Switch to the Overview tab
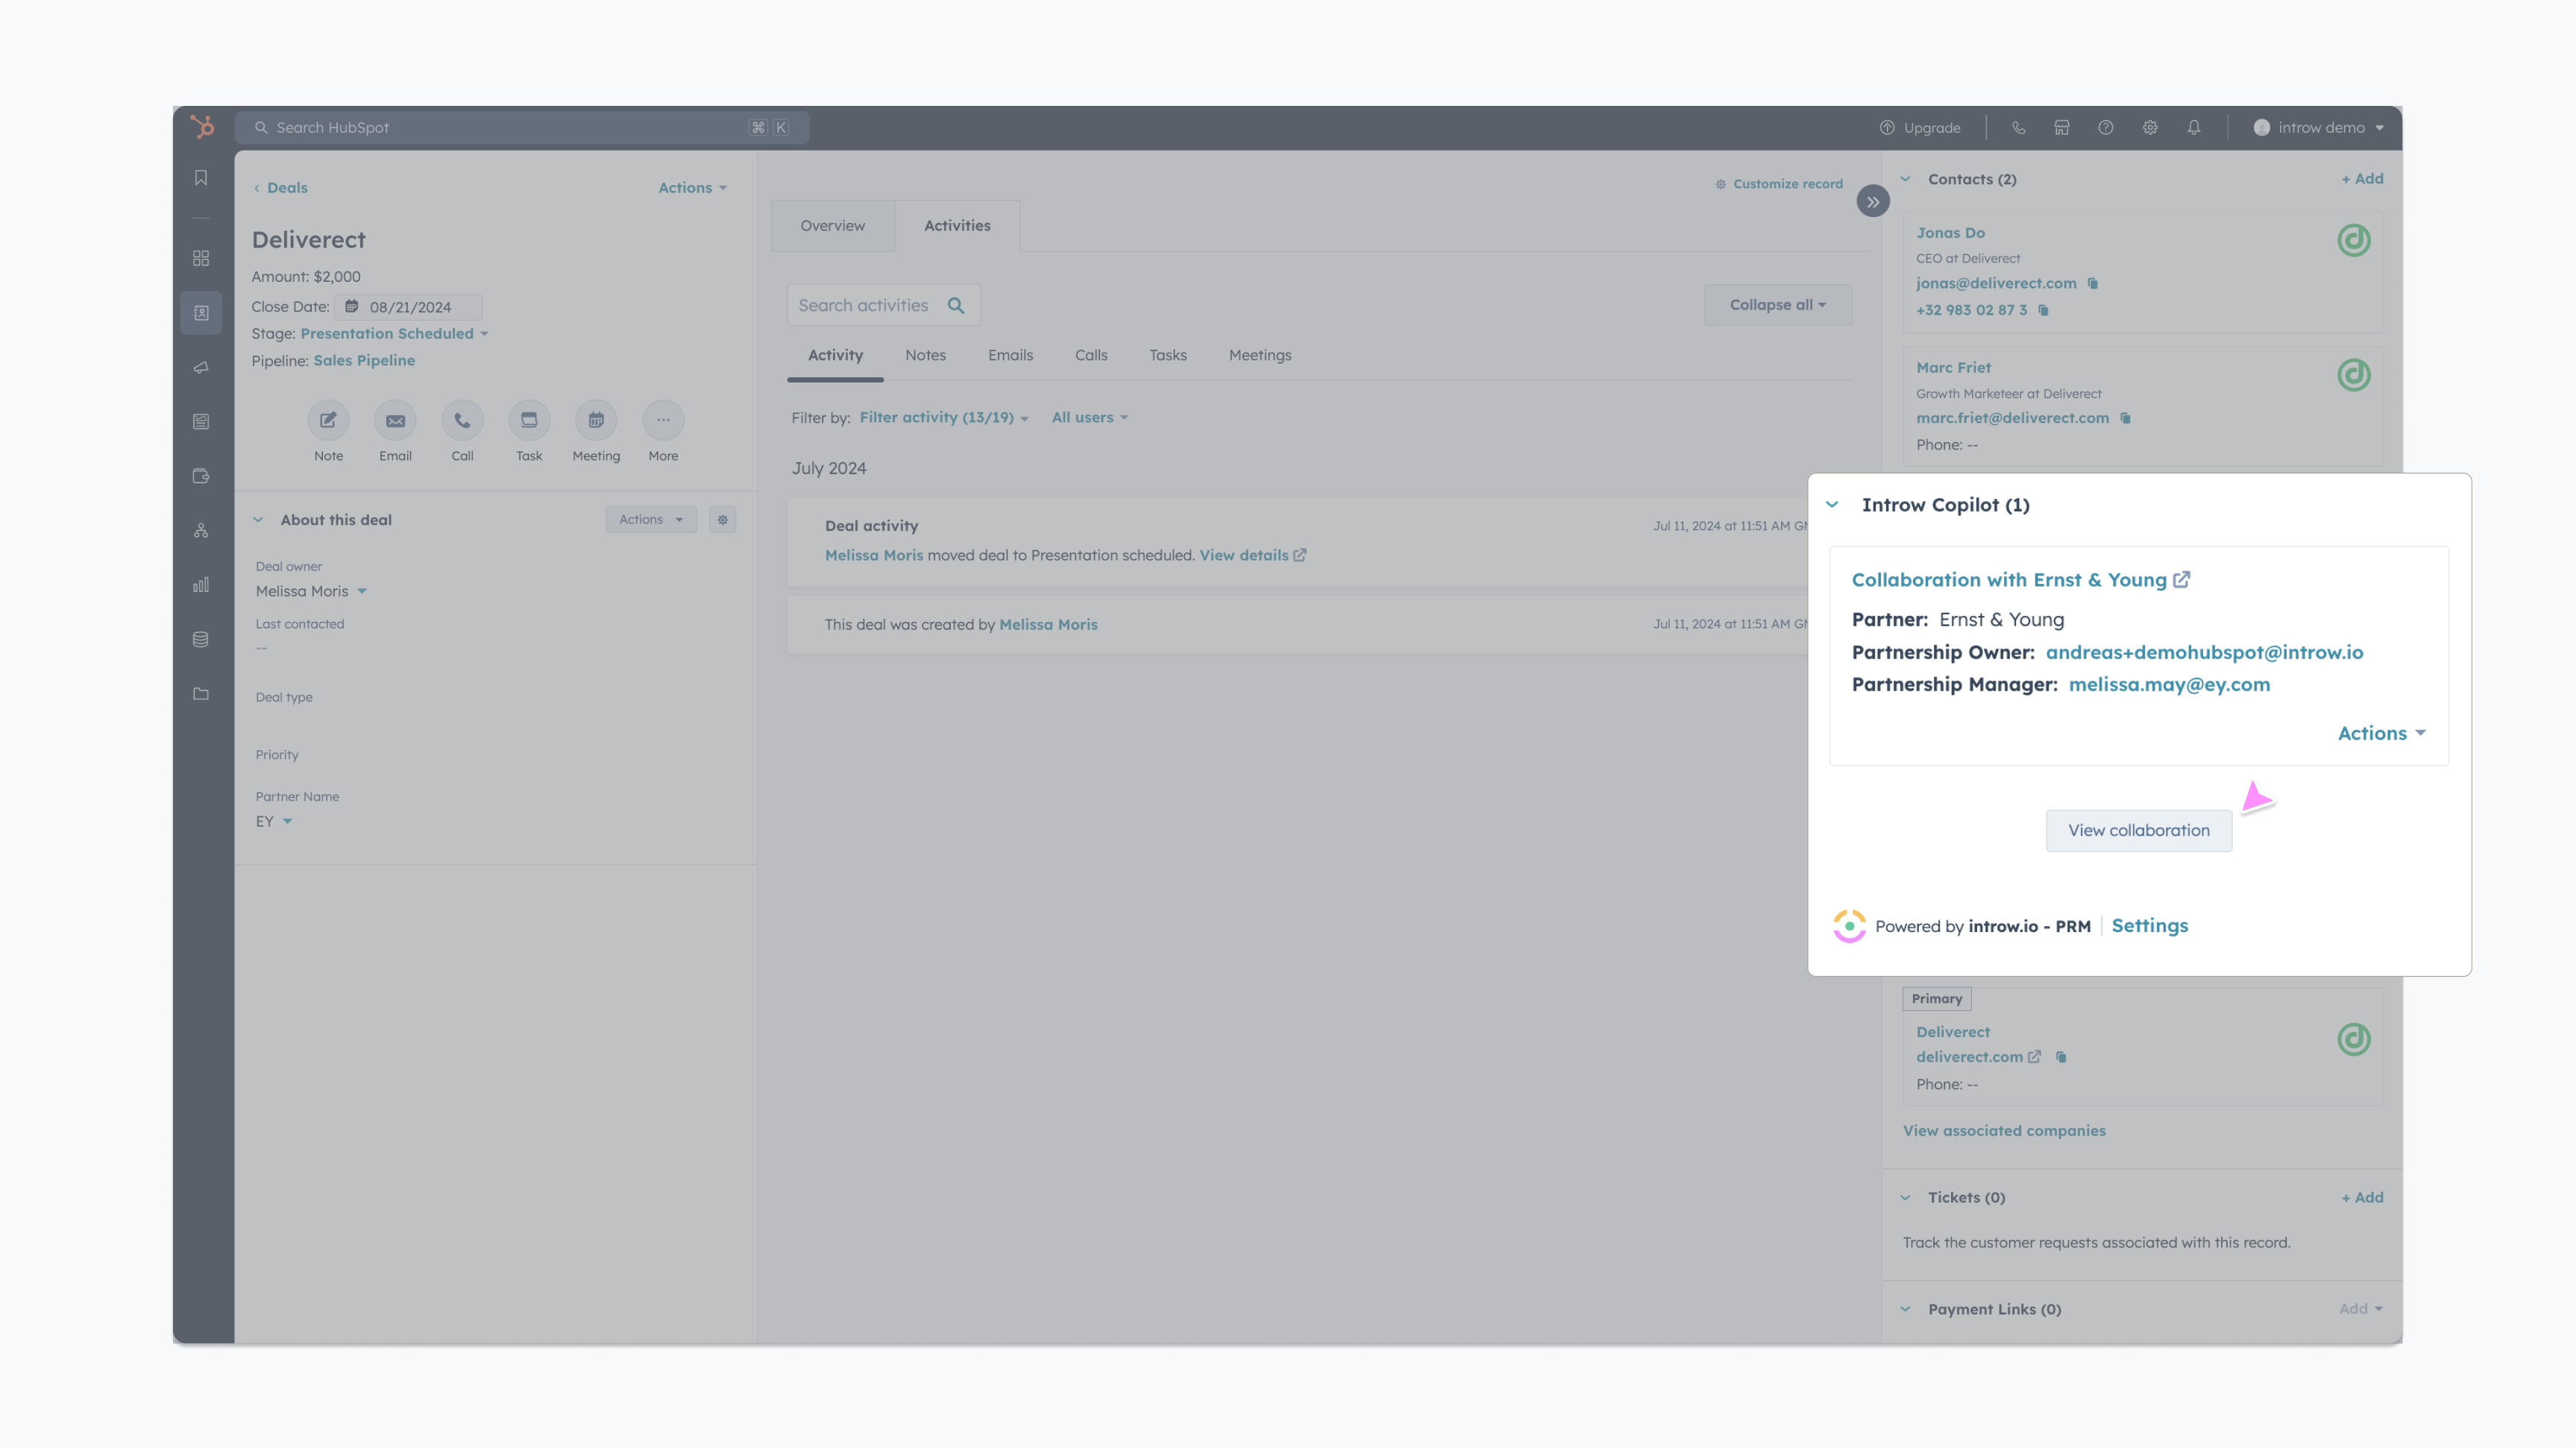 tap(832, 226)
